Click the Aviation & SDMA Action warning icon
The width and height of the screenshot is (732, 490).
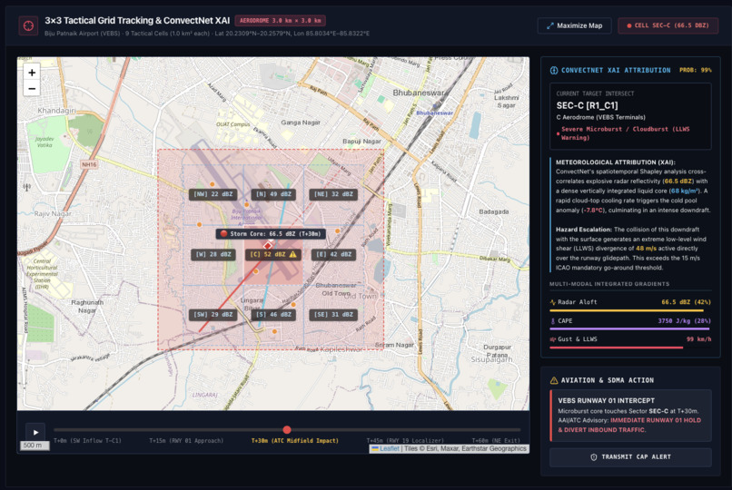pos(554,380)
